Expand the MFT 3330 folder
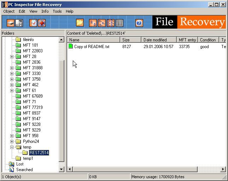Screen dimensions: 228x181 [12, 74]
